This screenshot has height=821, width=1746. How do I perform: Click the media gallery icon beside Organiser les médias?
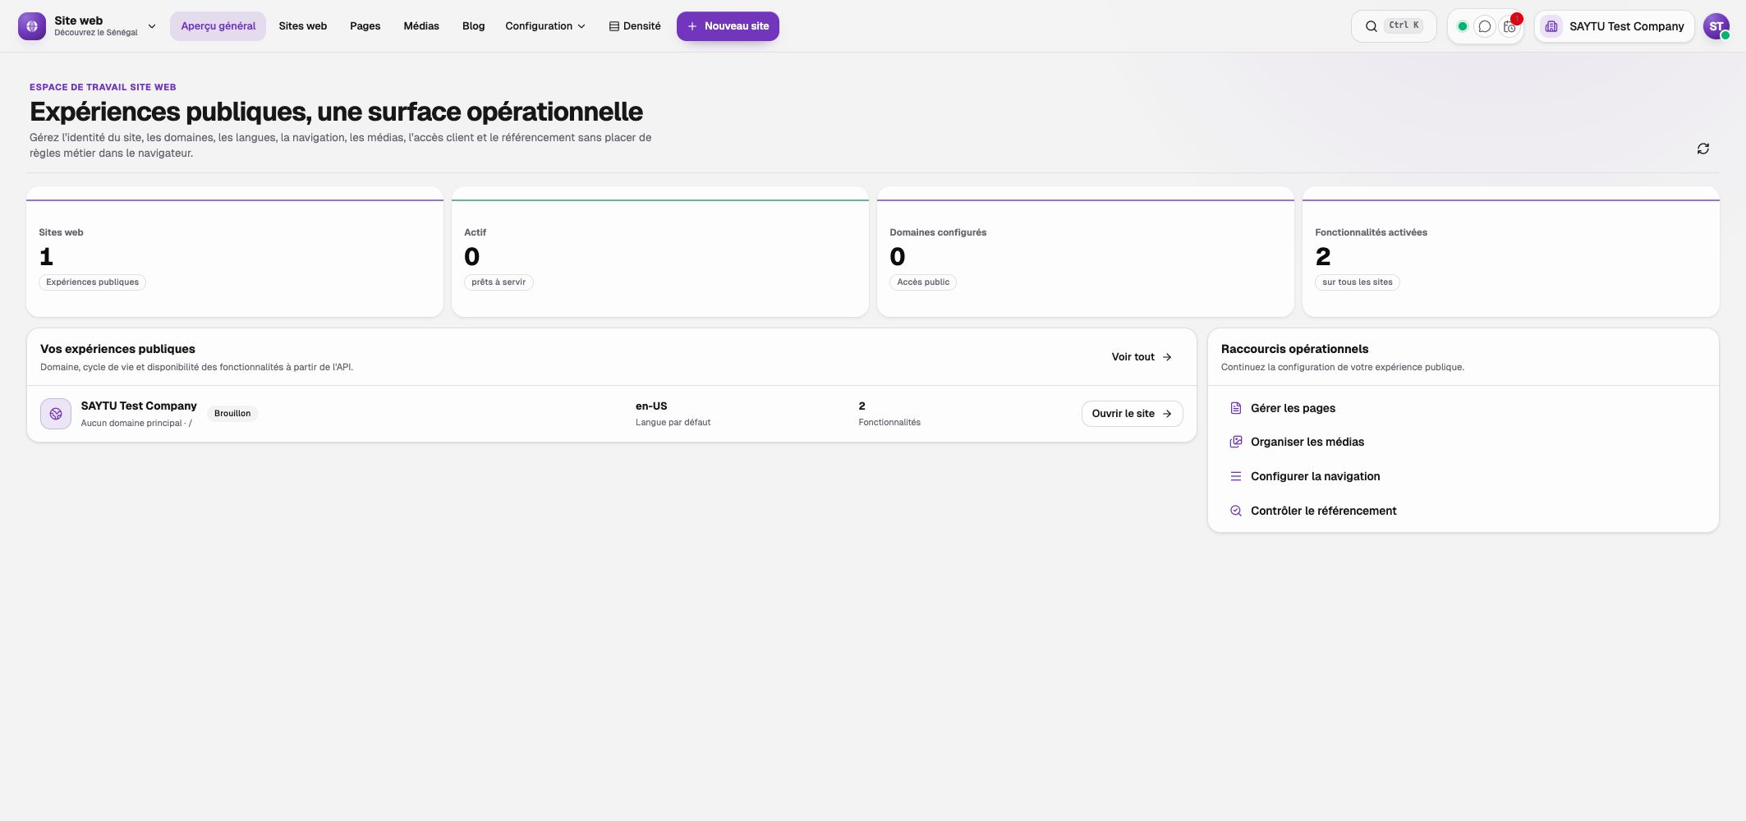[1236, 442]
